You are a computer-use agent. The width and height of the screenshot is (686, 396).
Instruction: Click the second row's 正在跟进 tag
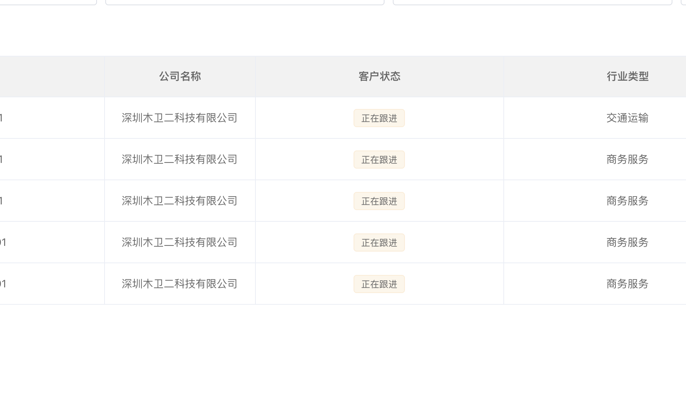coord(379,160)
